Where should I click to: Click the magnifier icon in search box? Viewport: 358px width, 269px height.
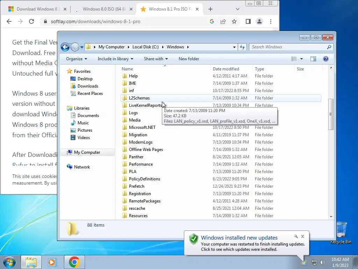tap(329, 47)
